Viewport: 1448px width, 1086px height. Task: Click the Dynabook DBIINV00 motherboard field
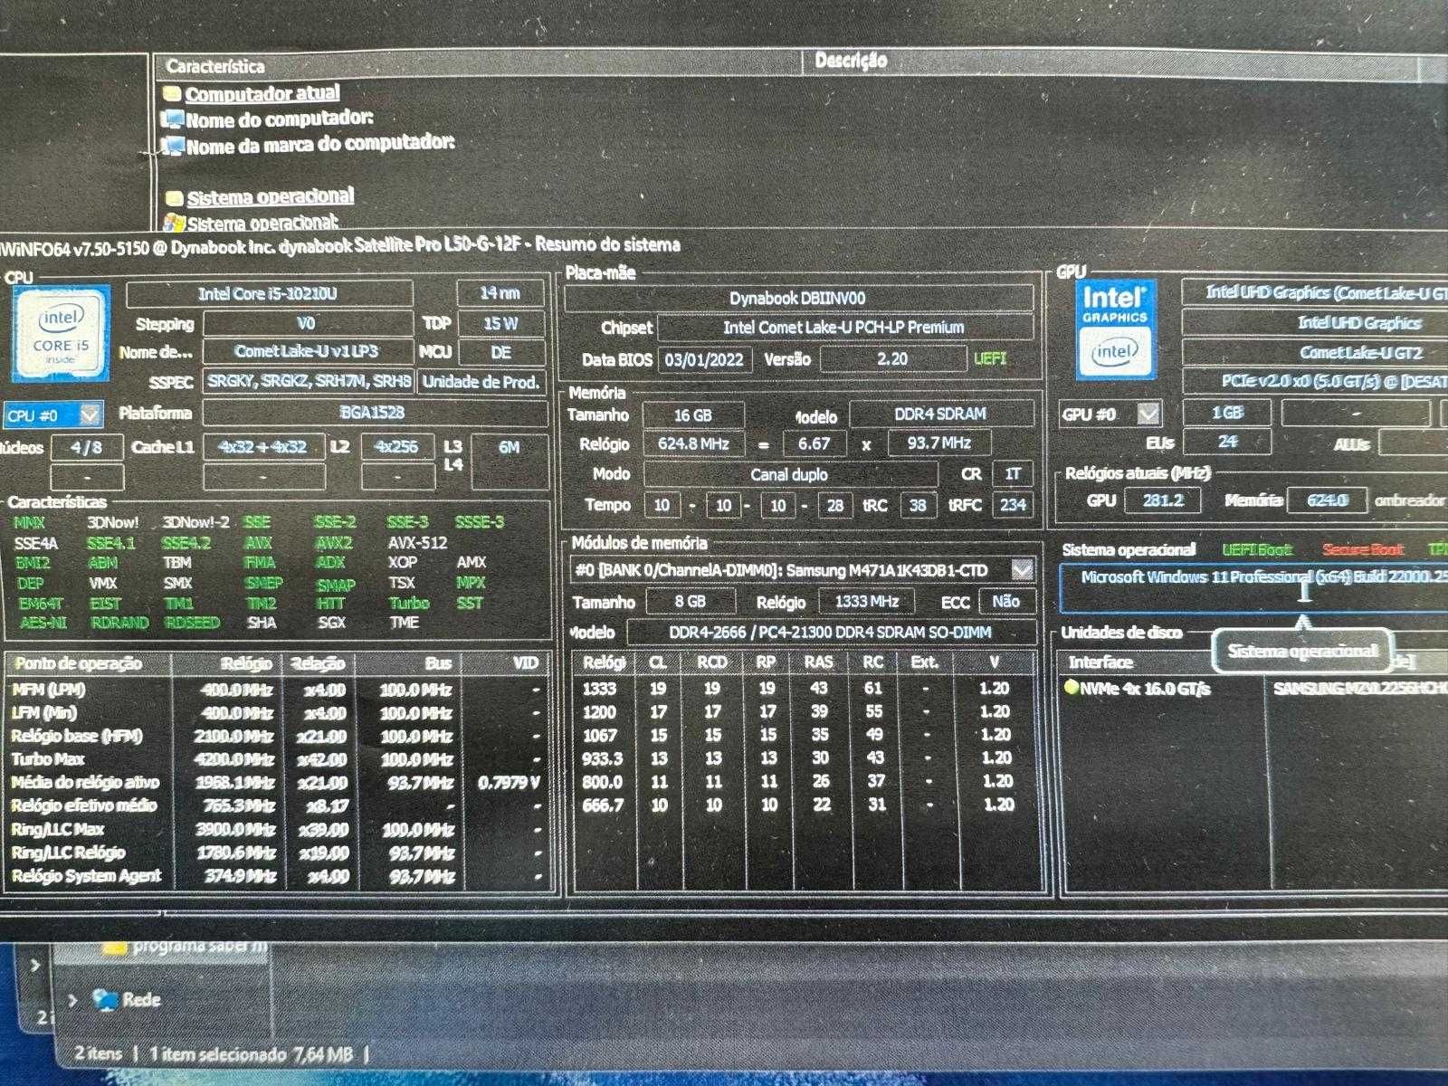point(798,298)
